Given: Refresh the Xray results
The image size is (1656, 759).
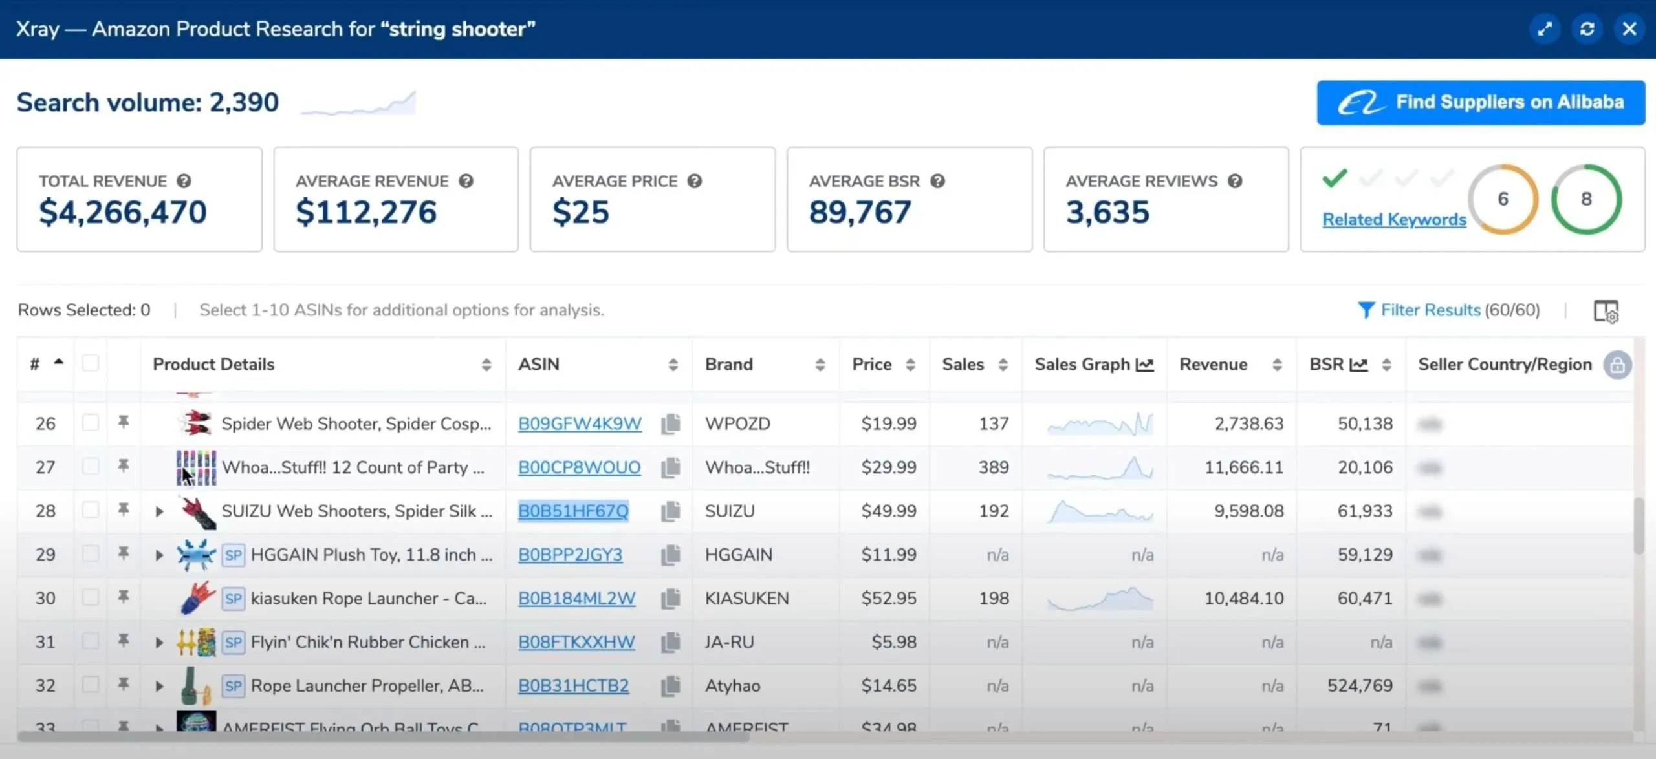Looking at the screenshot, I should (1587, 29).
